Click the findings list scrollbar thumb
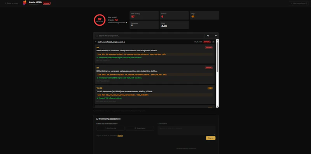Viewport: 311px width, 154px height. [x=217, y=57]
